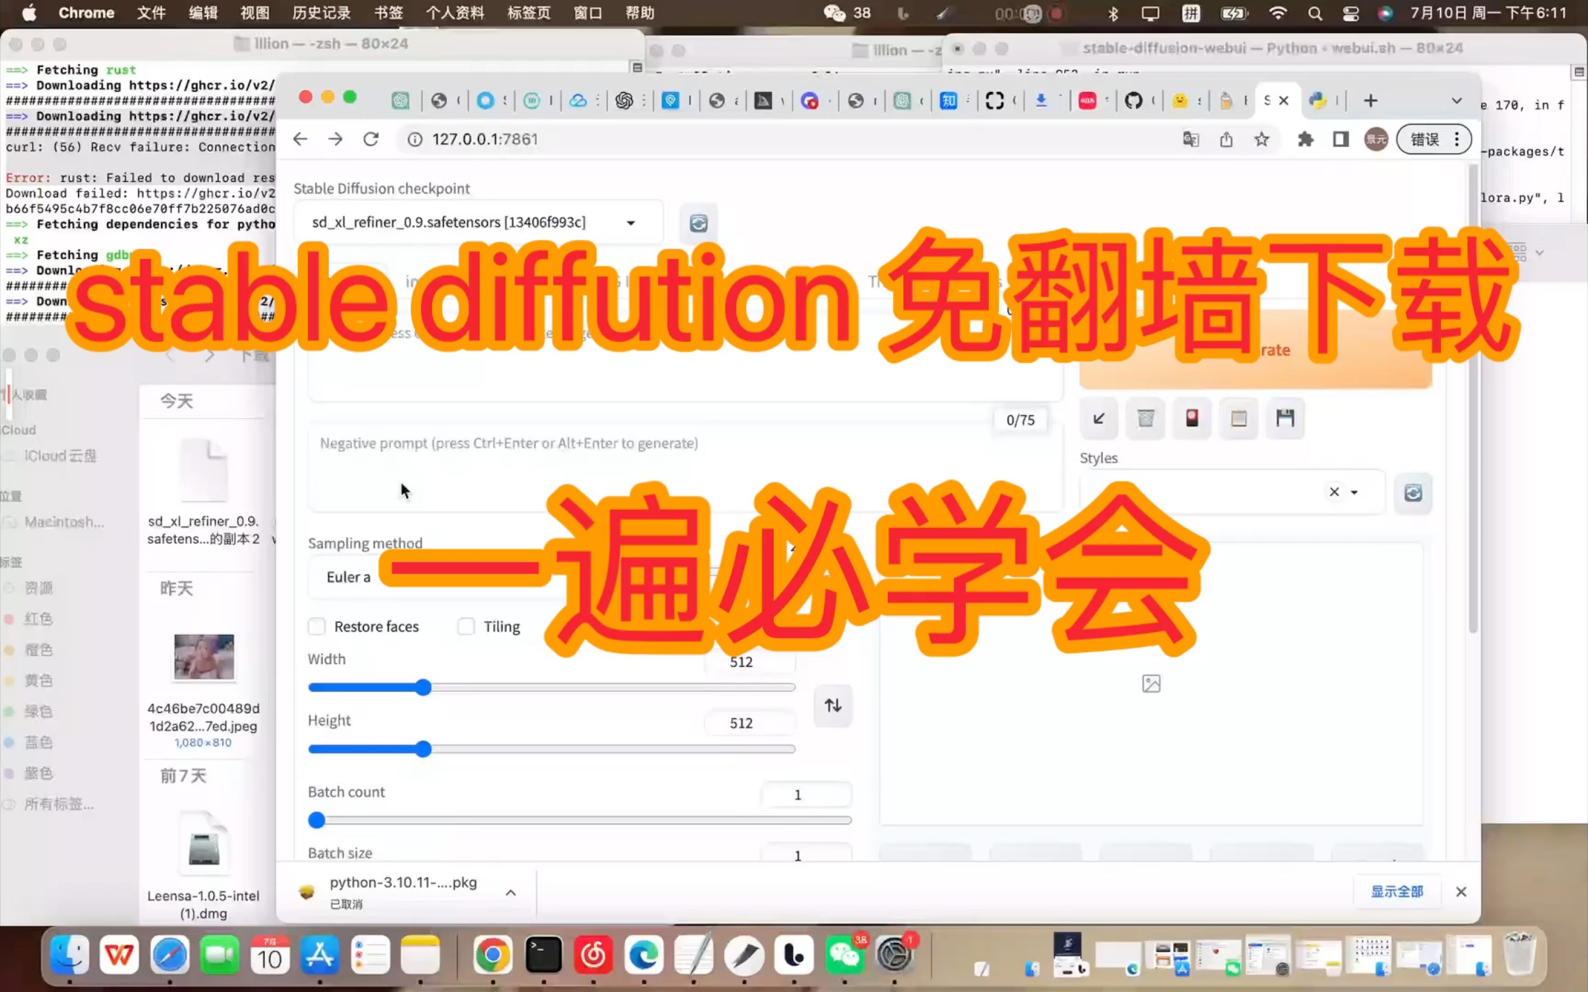The height and width of the screenshot is (992, 1588).
Task: Open the 帮助 menu
Action: [x=640, y=13]
